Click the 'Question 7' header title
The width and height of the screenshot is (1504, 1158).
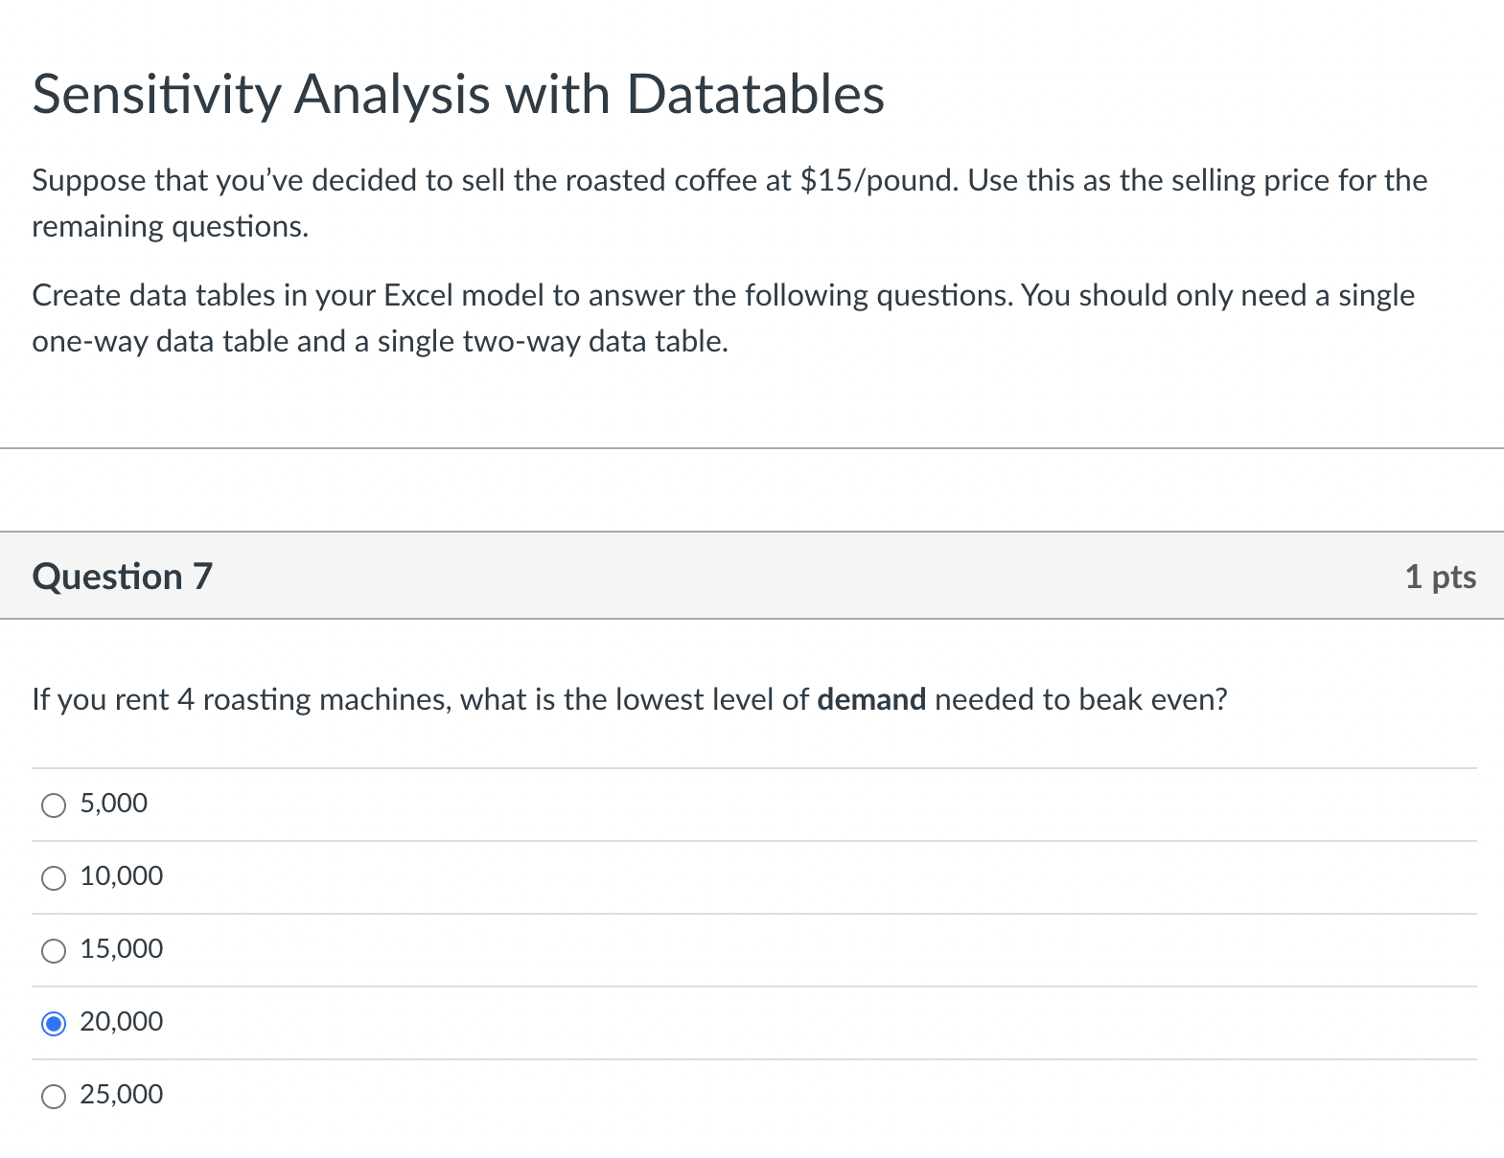point(122,577)
